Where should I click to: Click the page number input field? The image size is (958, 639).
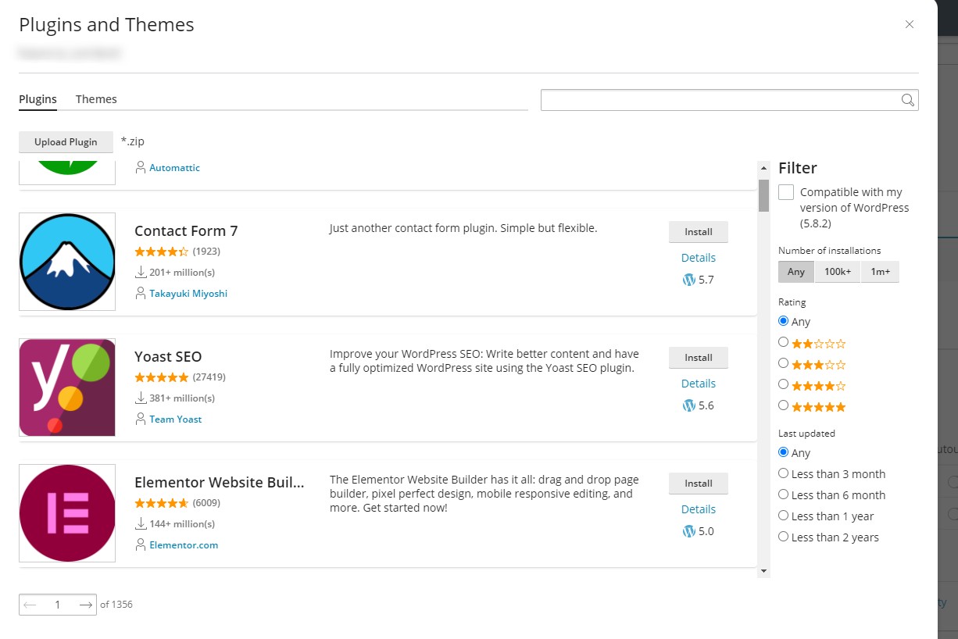click(57, 604)
